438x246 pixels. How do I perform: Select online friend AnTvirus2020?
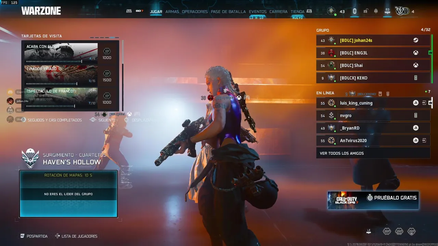373,140
